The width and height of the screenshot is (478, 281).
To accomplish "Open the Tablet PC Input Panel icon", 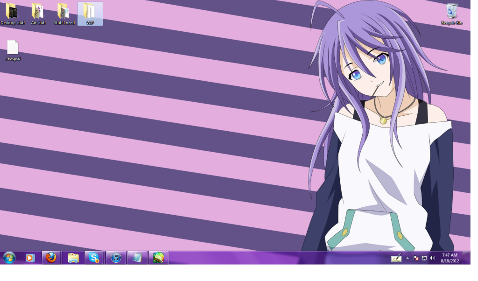I will (x=396, y=258).
